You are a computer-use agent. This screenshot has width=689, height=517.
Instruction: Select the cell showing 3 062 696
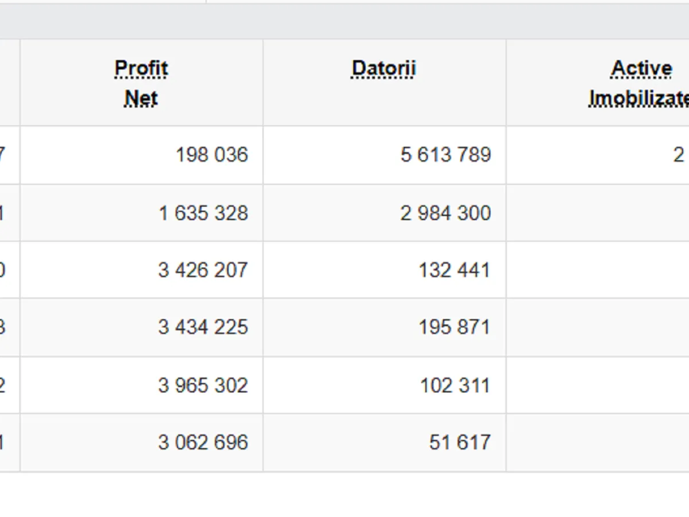pyautogui.click(x=203, y=442)
